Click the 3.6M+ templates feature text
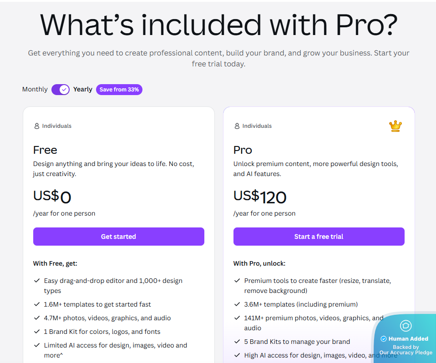Viewport: 436px width, 363px height. (x=301, y=304)
